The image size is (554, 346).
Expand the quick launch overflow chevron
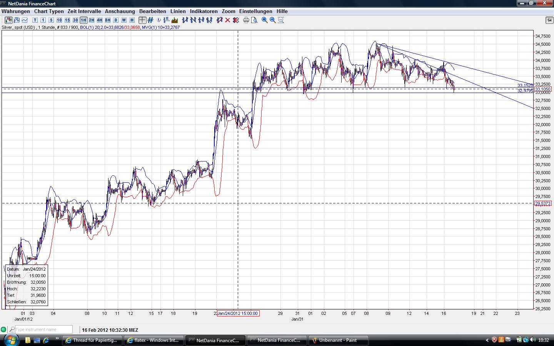point(57,339)
